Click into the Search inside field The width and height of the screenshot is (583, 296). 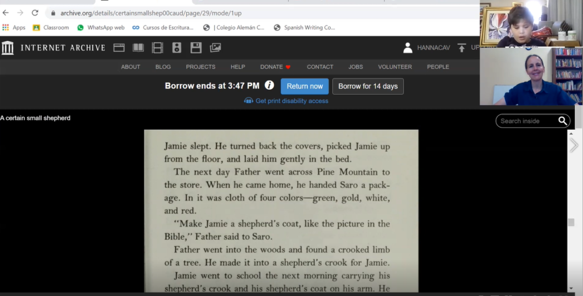[526, 121]
